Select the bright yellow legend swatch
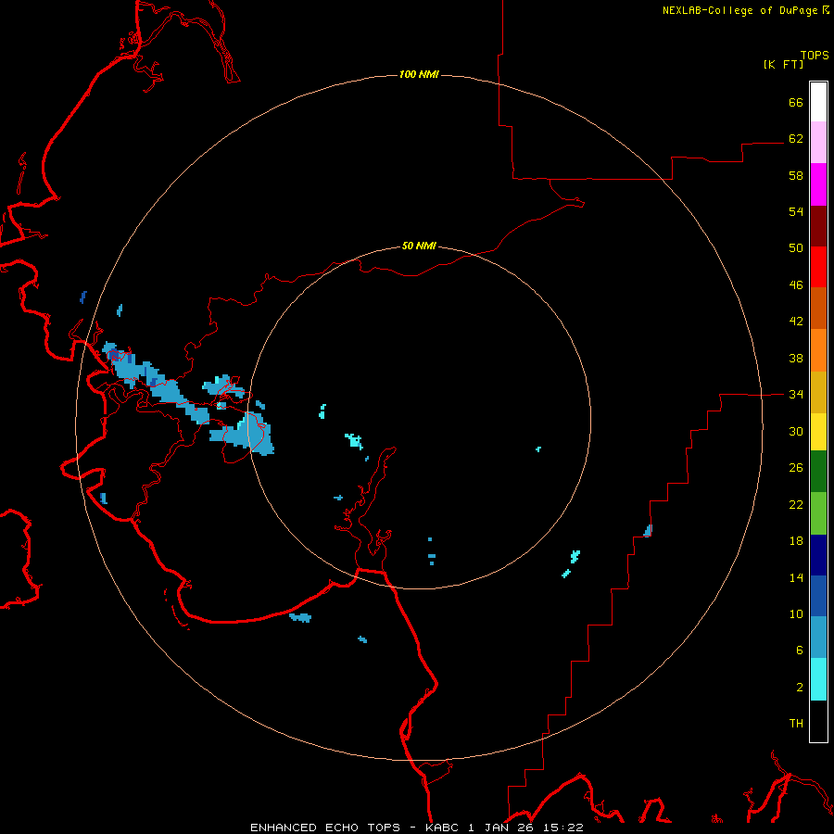The height and width of the screenshot is (834, 834). click(818, 431)
